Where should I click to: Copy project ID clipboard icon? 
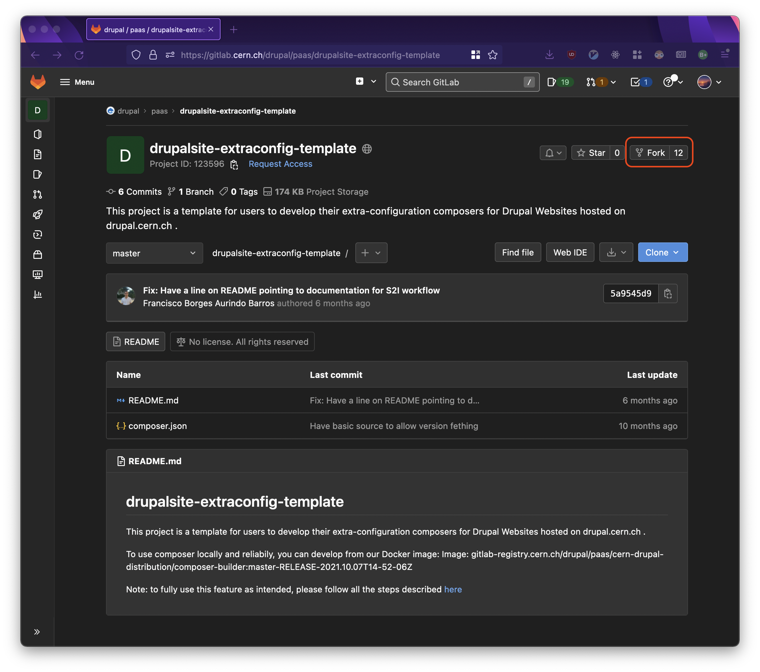[234, 164]
